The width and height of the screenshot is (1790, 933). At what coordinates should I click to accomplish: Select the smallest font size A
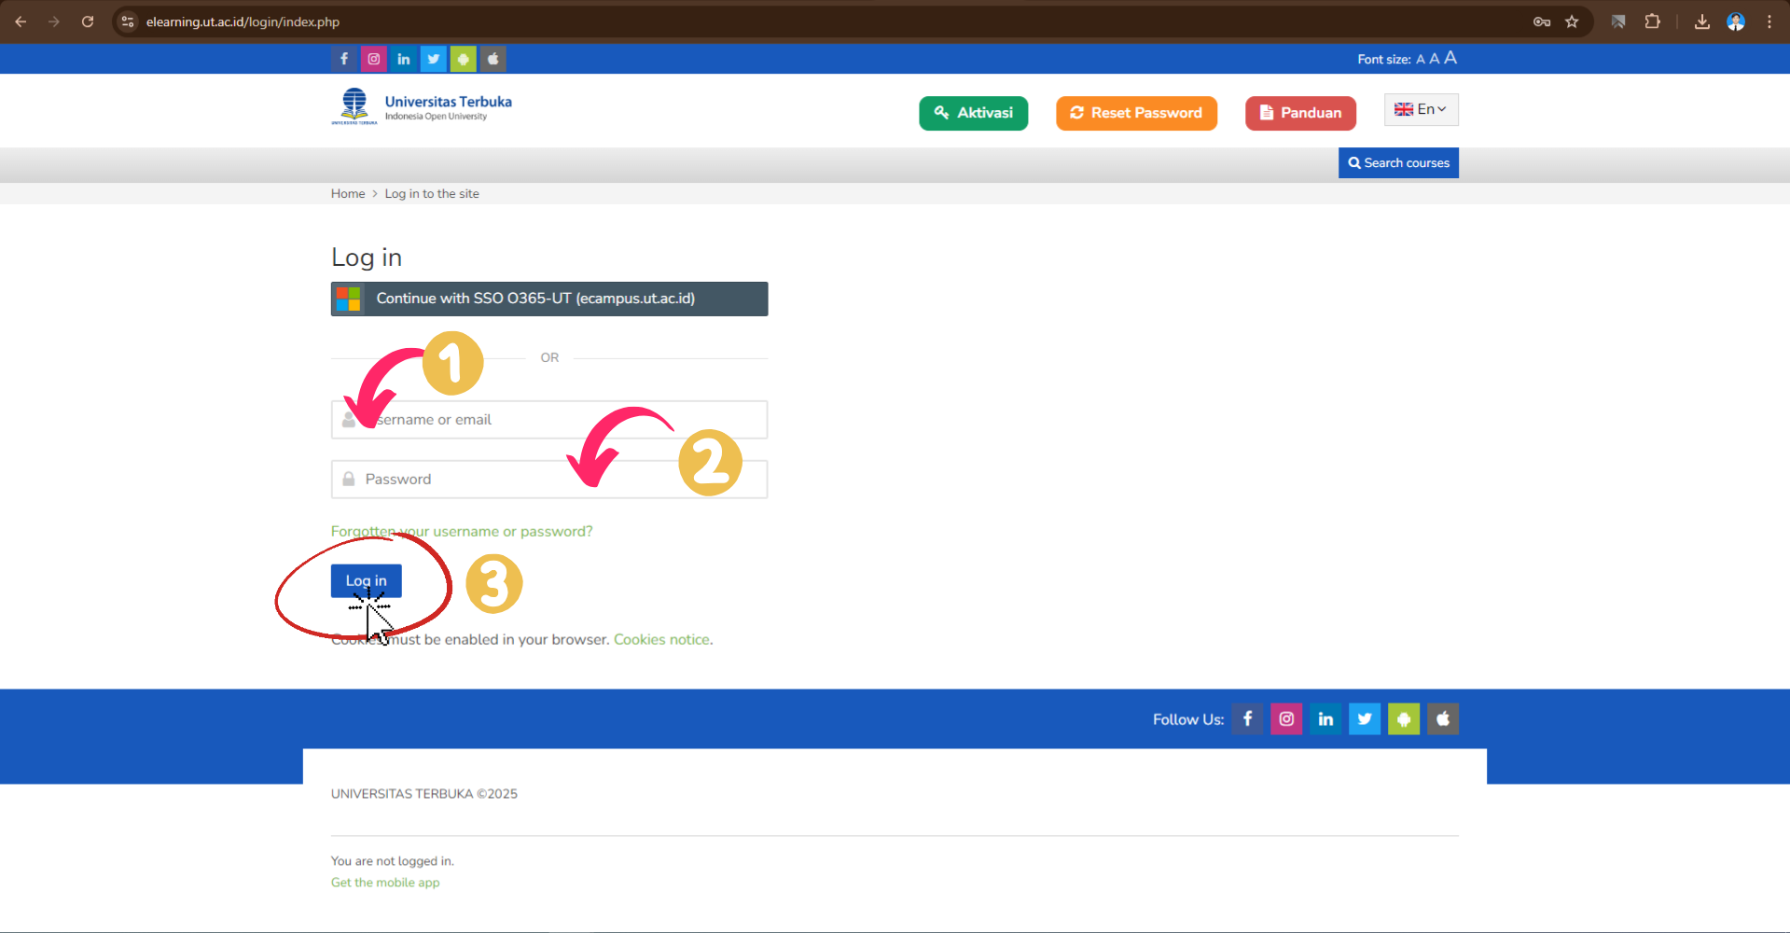(1420, 60)
